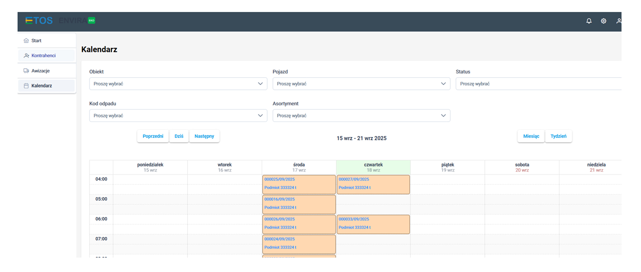
Task: Expand the Status dropdown
Action: [x=538, y=84]
